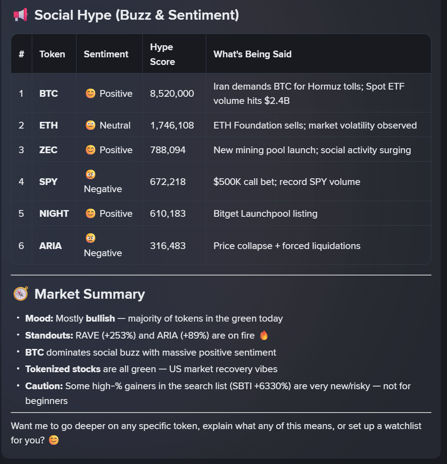Click the Market Summary heading

click(89, 294)
